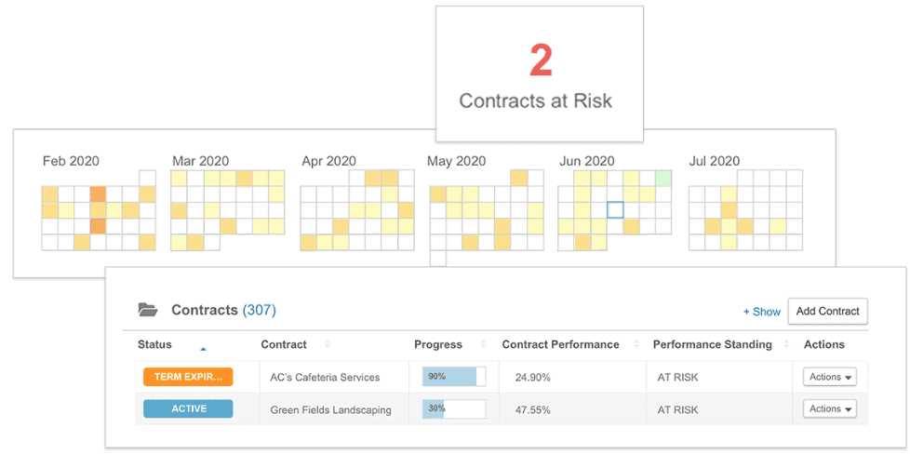Sort by Contract column arrows
The image size is (910, 454).
(327, 345)
